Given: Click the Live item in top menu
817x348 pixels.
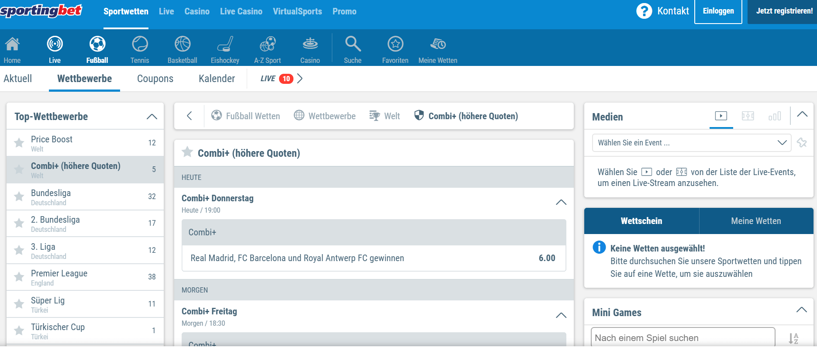Looking at the screenshot, I should [166, 11].
